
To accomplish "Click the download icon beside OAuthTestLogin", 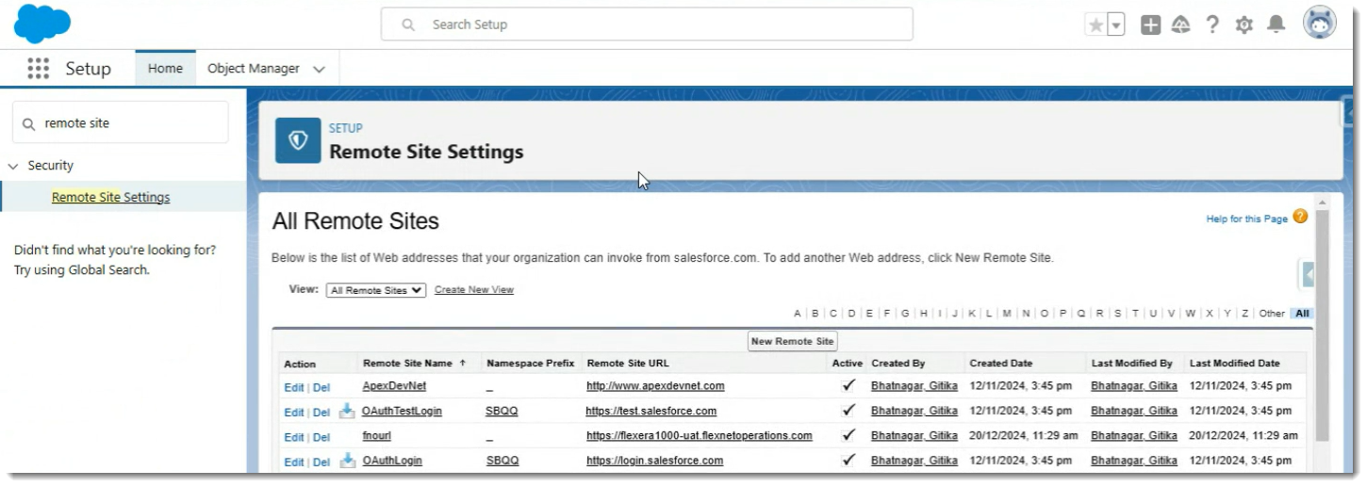I will (347, 411).
